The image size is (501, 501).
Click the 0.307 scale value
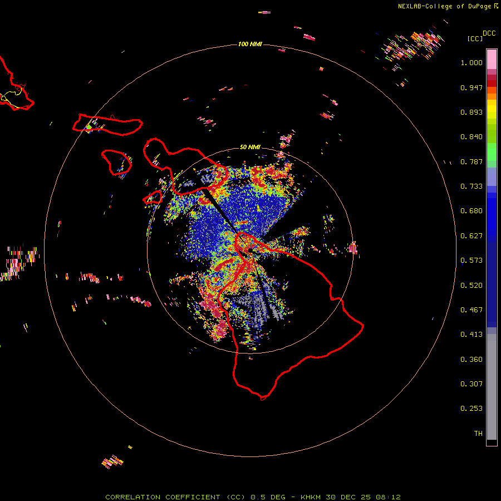(x=471, y=384)
